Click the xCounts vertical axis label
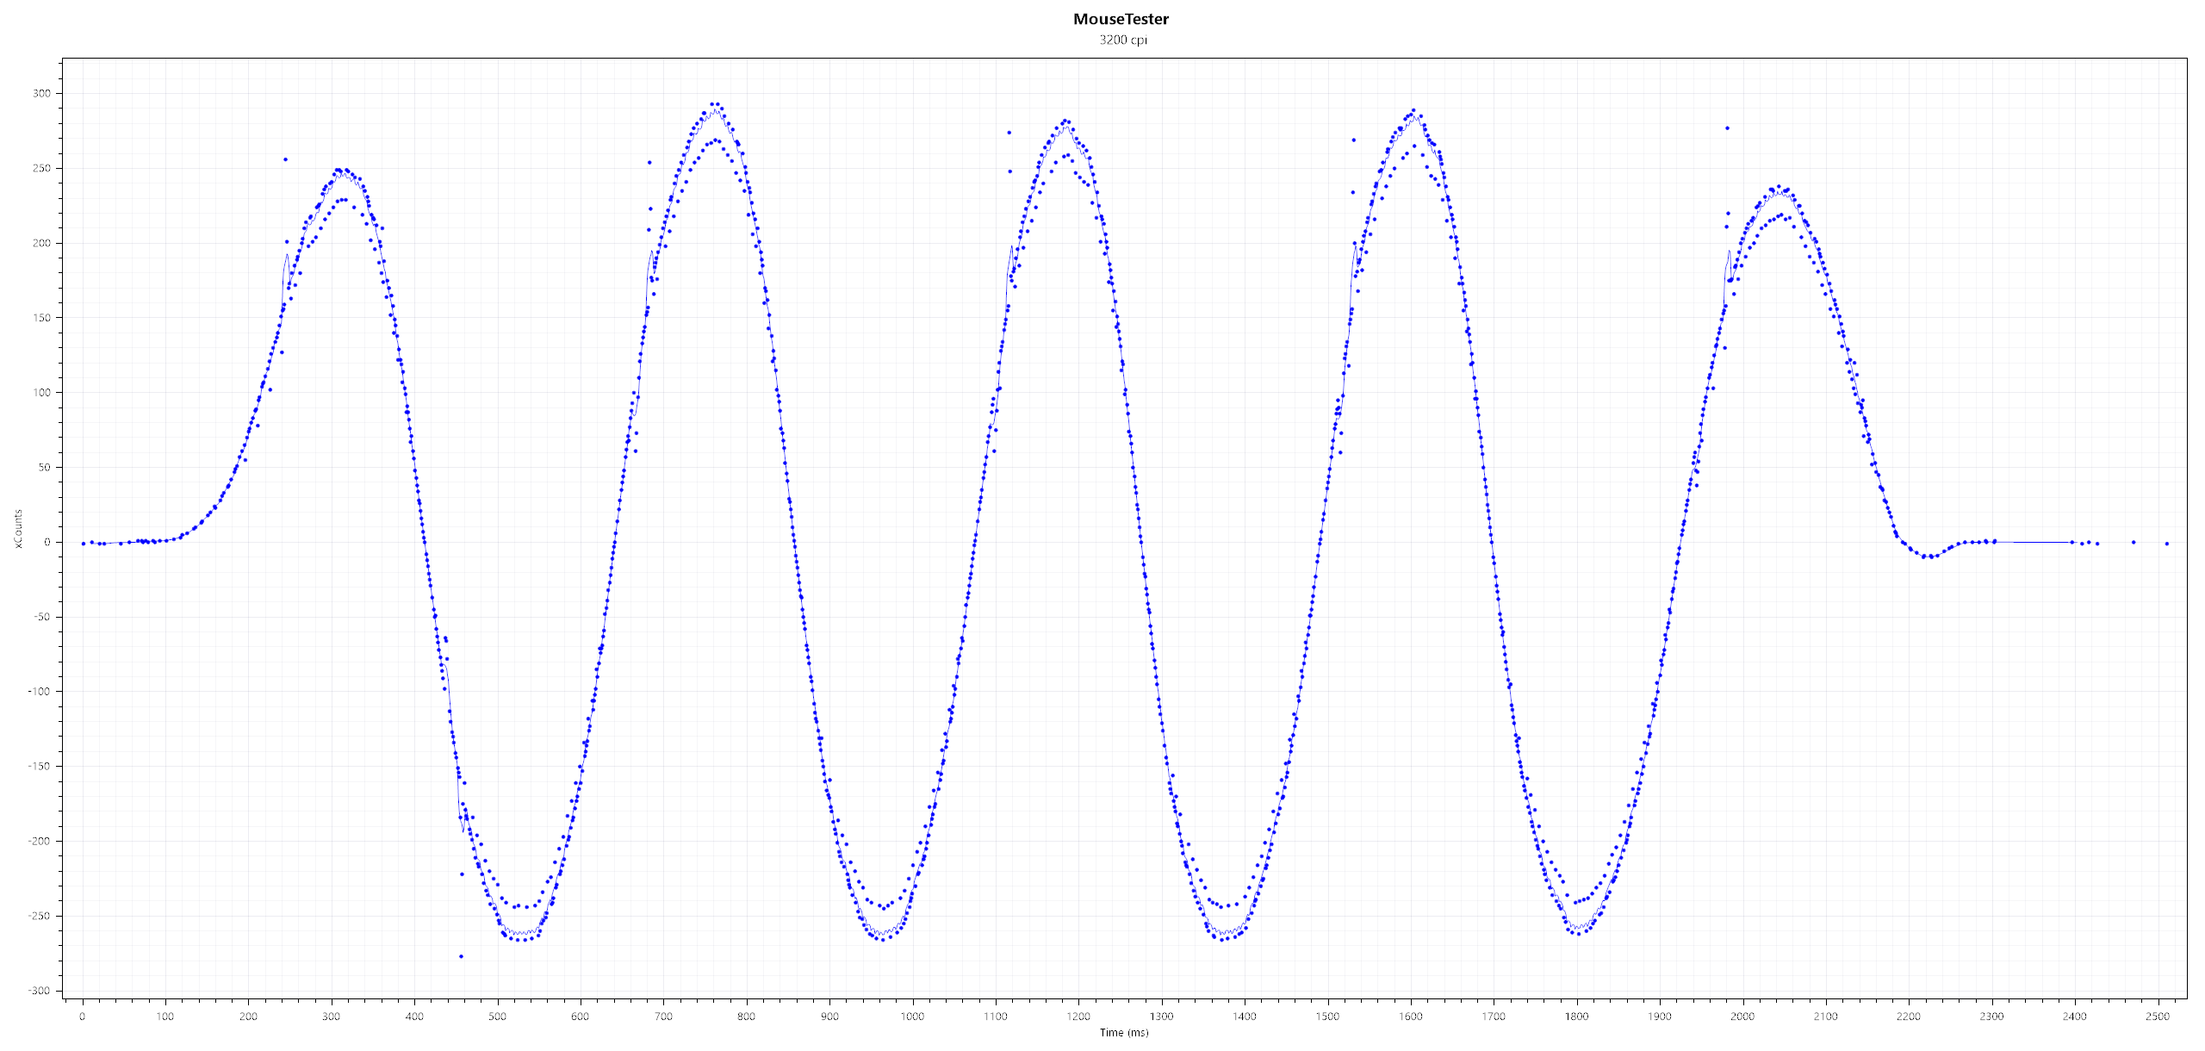This screenshot has width=2205, height=1051. tap(18, 528)
